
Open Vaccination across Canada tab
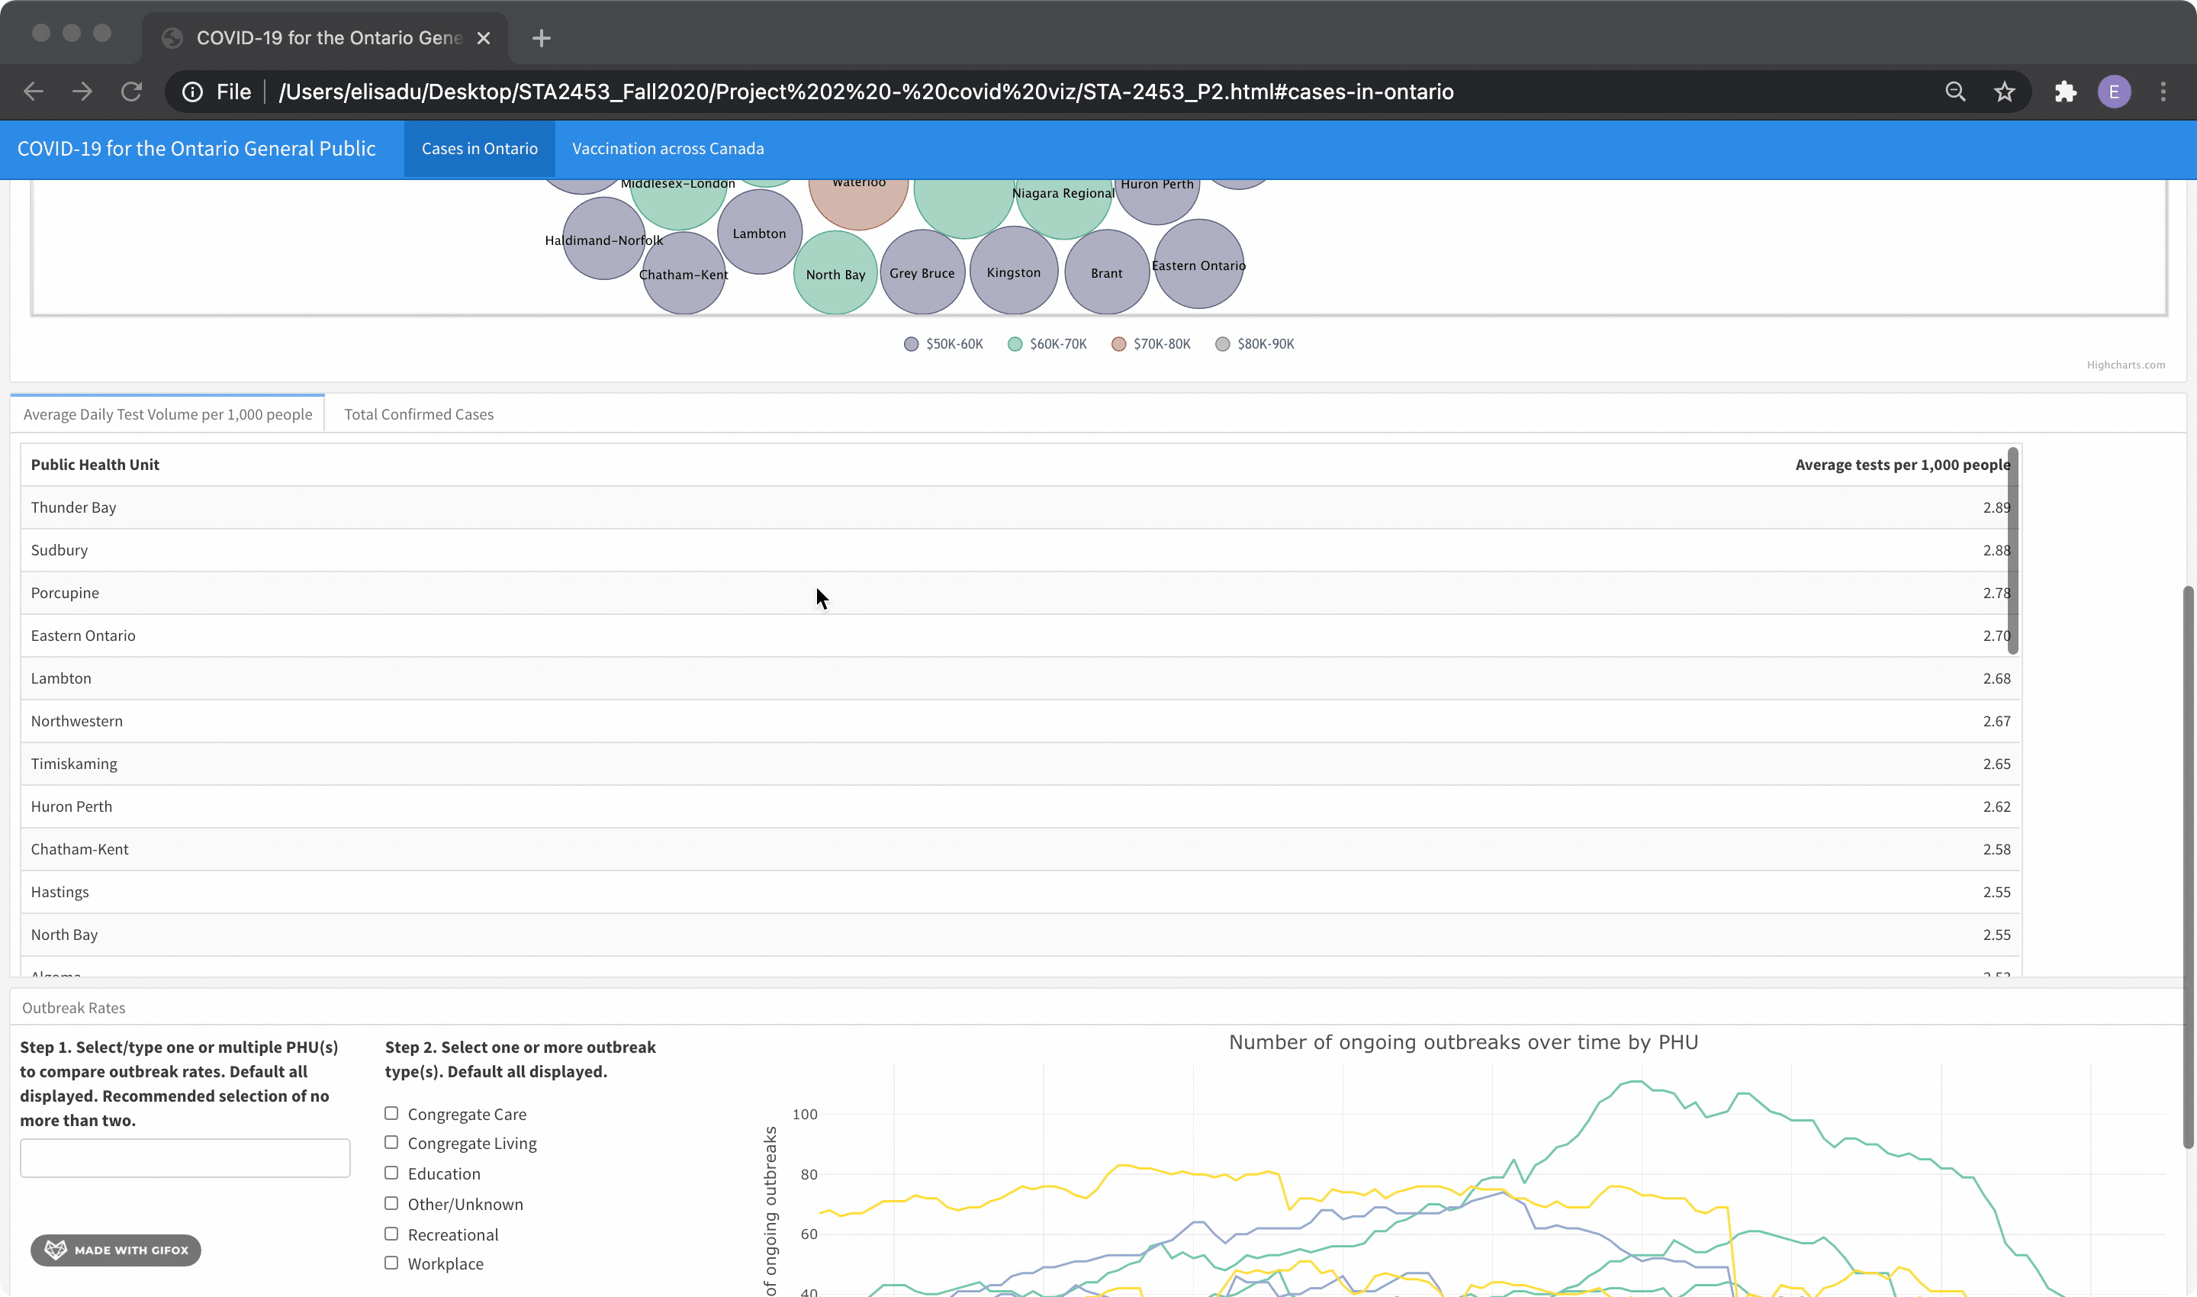click(x=667, y=149)
